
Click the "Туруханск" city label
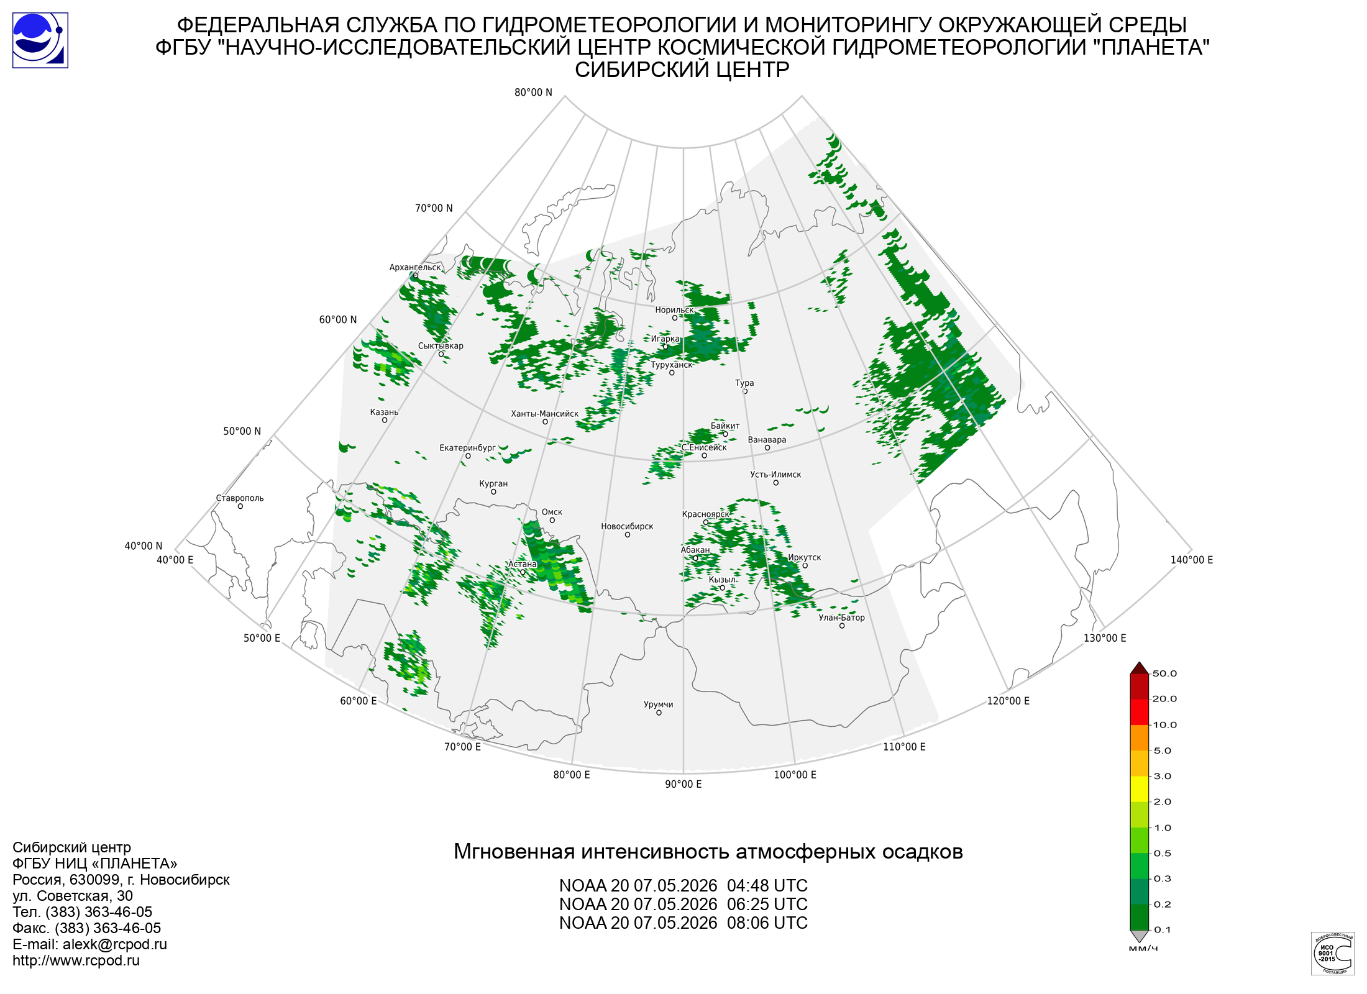[671, 365]
